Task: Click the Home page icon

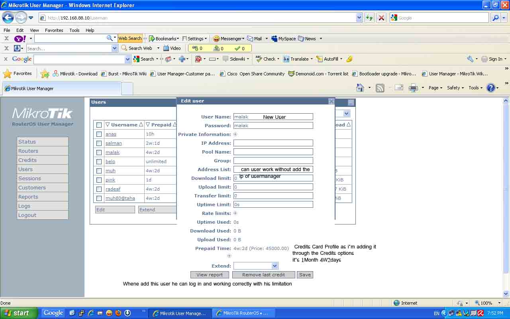Action: tap(360, 88)
